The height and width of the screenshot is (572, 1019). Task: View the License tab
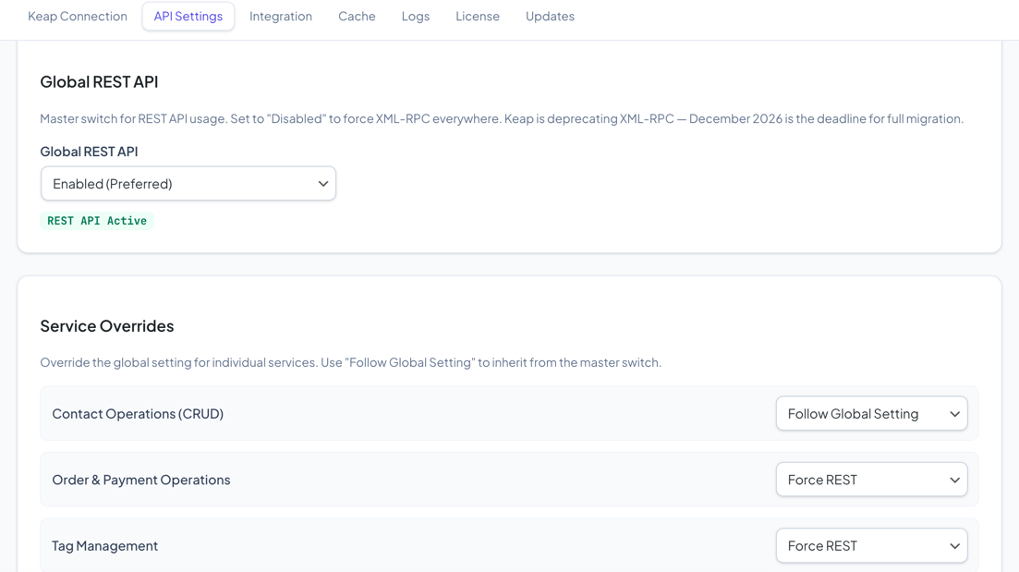[x=477, y=16]
